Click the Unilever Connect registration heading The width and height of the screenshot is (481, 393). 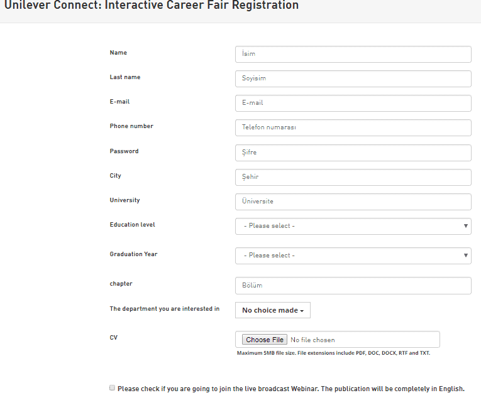tap(152, 6)
